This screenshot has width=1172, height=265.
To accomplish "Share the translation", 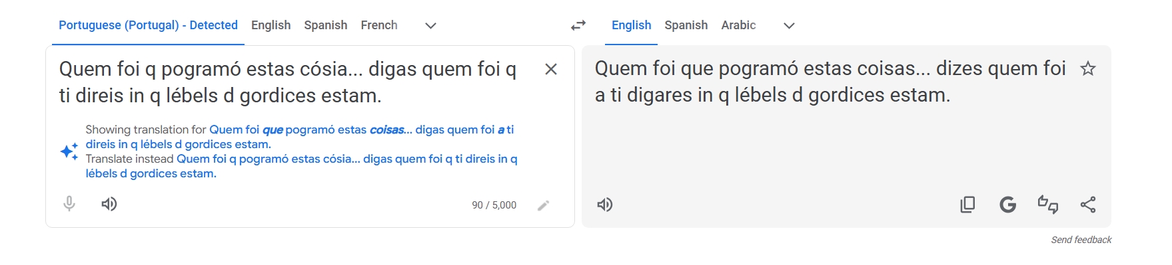I will point(1088,205).
